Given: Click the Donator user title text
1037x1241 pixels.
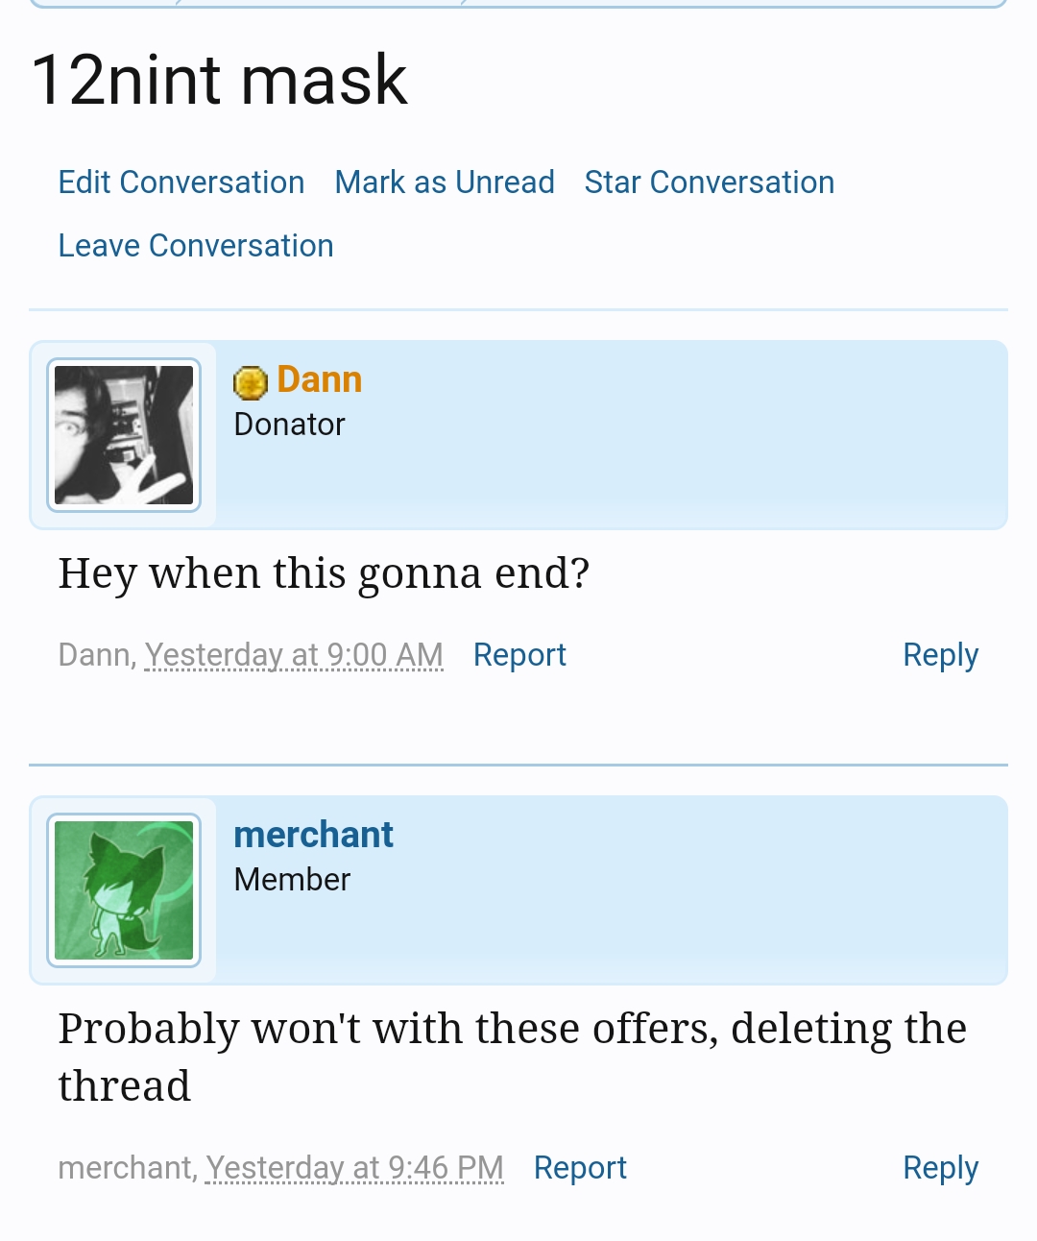Looking at the screenshot, I should coord(289,424).
